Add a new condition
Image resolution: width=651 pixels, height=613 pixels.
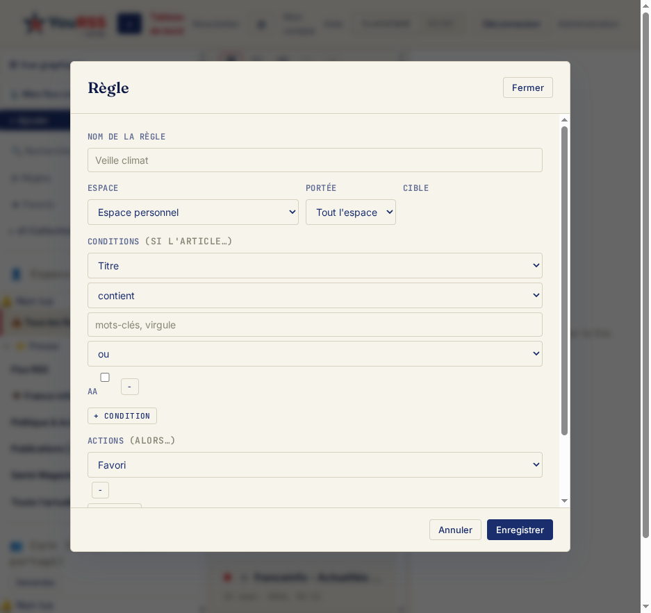(x=122, y=416)
